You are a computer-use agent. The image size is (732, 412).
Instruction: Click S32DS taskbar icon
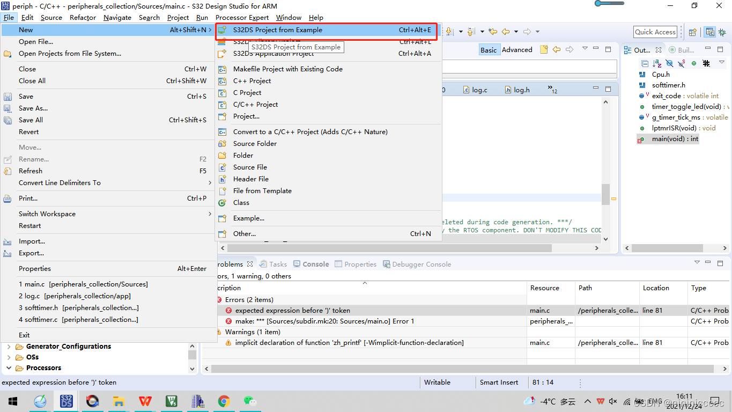pos(66,401)
